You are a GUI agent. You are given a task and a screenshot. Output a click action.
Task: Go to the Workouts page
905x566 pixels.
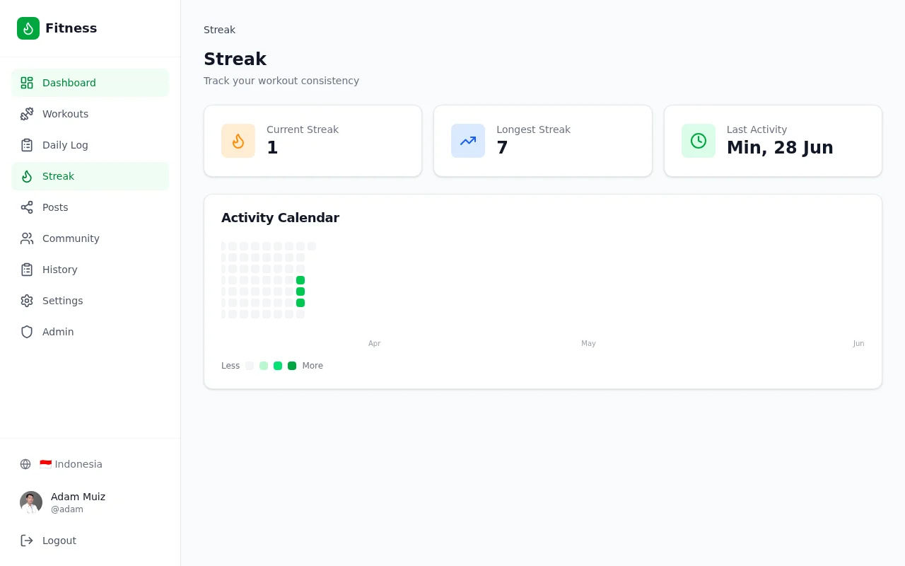point(90,114)
